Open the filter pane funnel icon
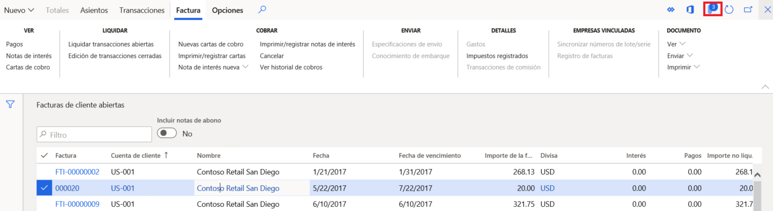The image size is (773, 211). (x=10, y=104)
